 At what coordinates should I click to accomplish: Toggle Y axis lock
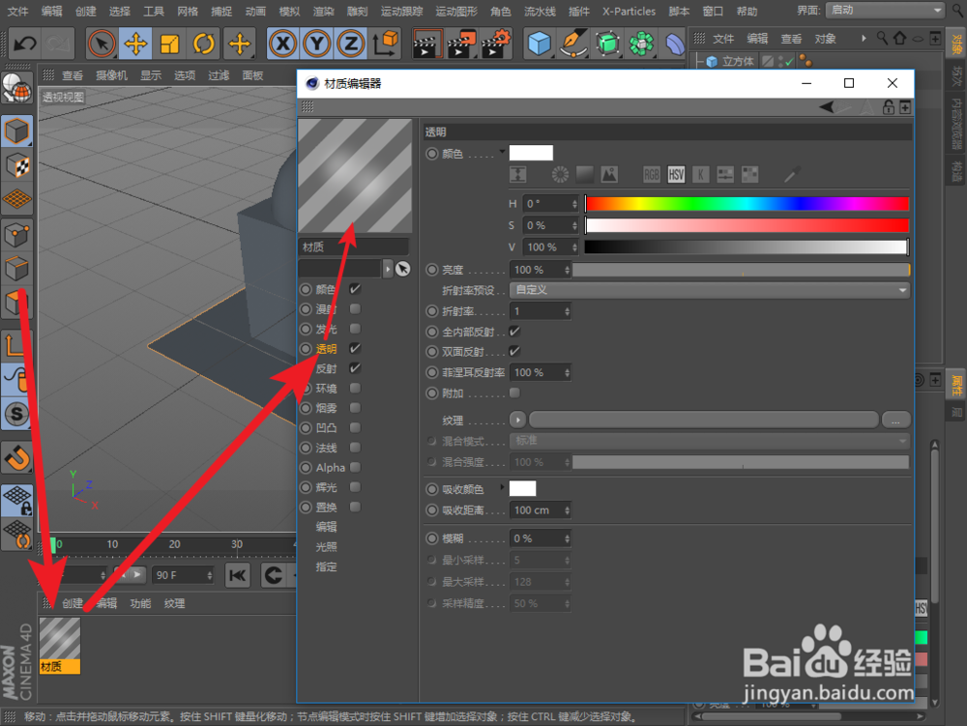pos(317,44)
